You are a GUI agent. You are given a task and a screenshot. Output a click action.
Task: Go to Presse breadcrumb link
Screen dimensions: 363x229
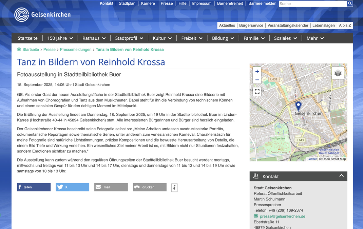click(x=50, y=50)
